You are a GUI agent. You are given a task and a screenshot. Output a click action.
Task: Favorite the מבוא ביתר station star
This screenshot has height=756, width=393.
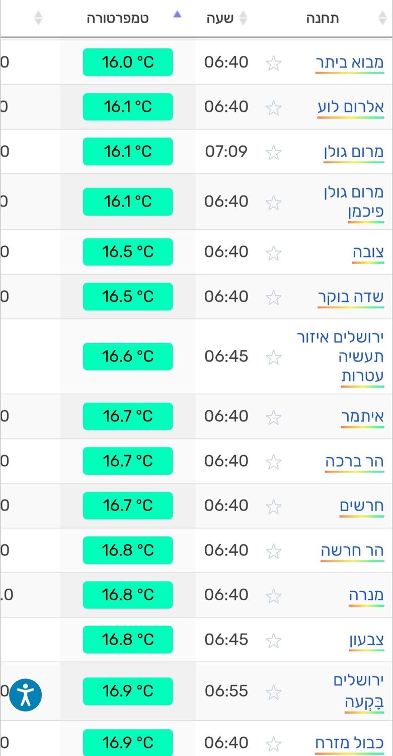pos(273,64)
